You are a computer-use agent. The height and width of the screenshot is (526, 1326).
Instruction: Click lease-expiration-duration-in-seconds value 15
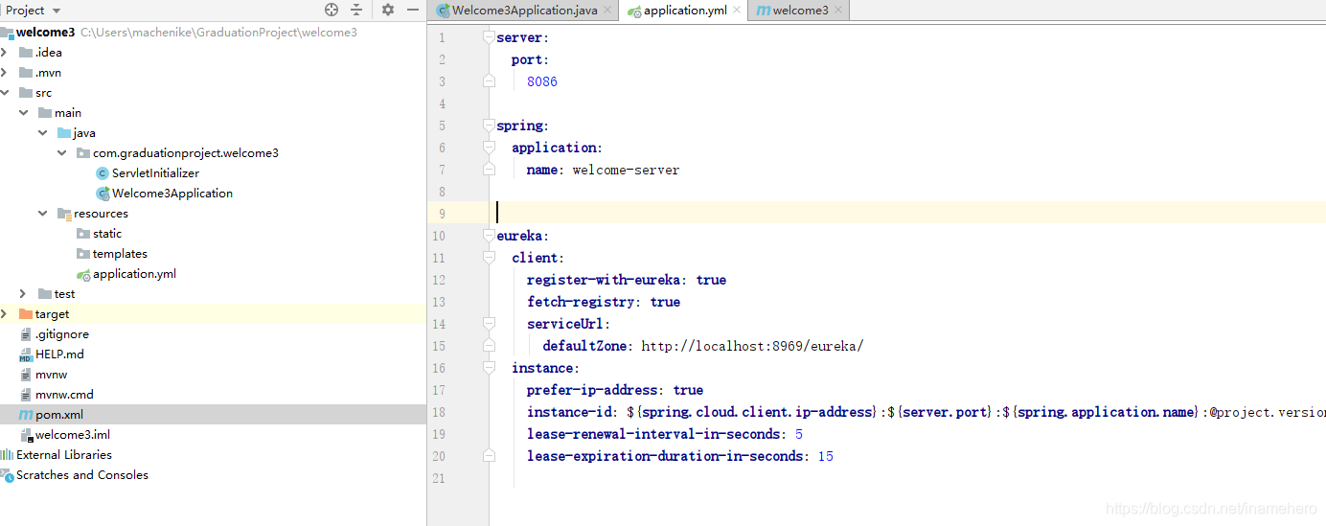pos(826,456)
